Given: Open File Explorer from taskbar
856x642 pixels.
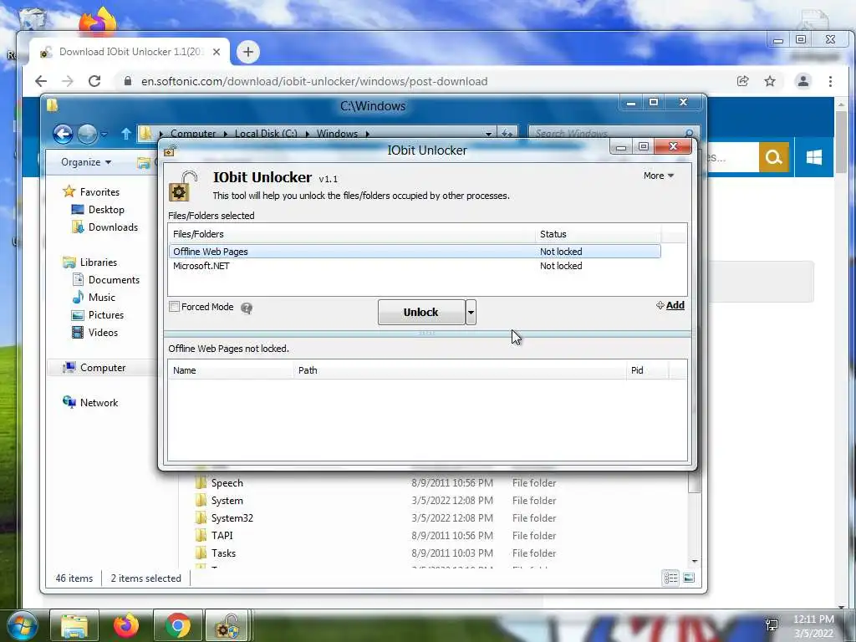Looking at the screenshot, I should pyautogui.click(x=74, y=625).
